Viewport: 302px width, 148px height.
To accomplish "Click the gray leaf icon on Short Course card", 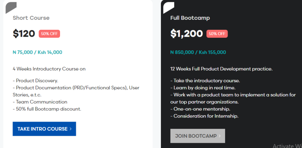I will click(11, 7).
